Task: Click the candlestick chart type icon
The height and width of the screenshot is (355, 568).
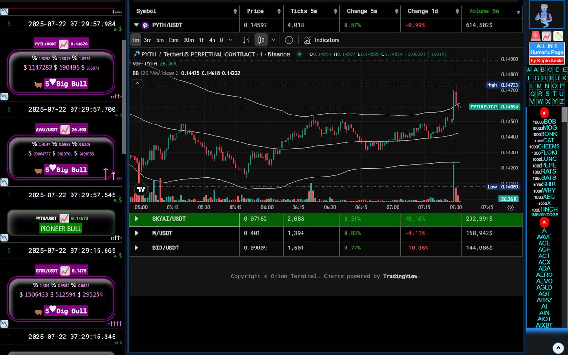Action: point(261,40)
